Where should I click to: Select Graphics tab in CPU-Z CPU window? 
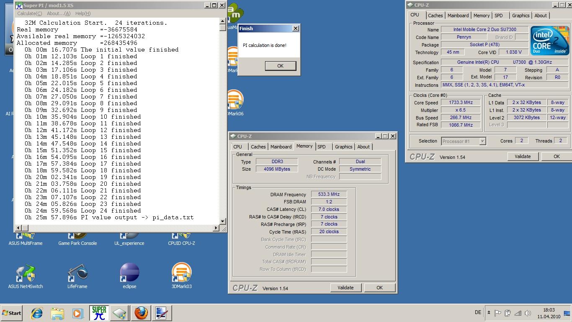click(520, 16)
